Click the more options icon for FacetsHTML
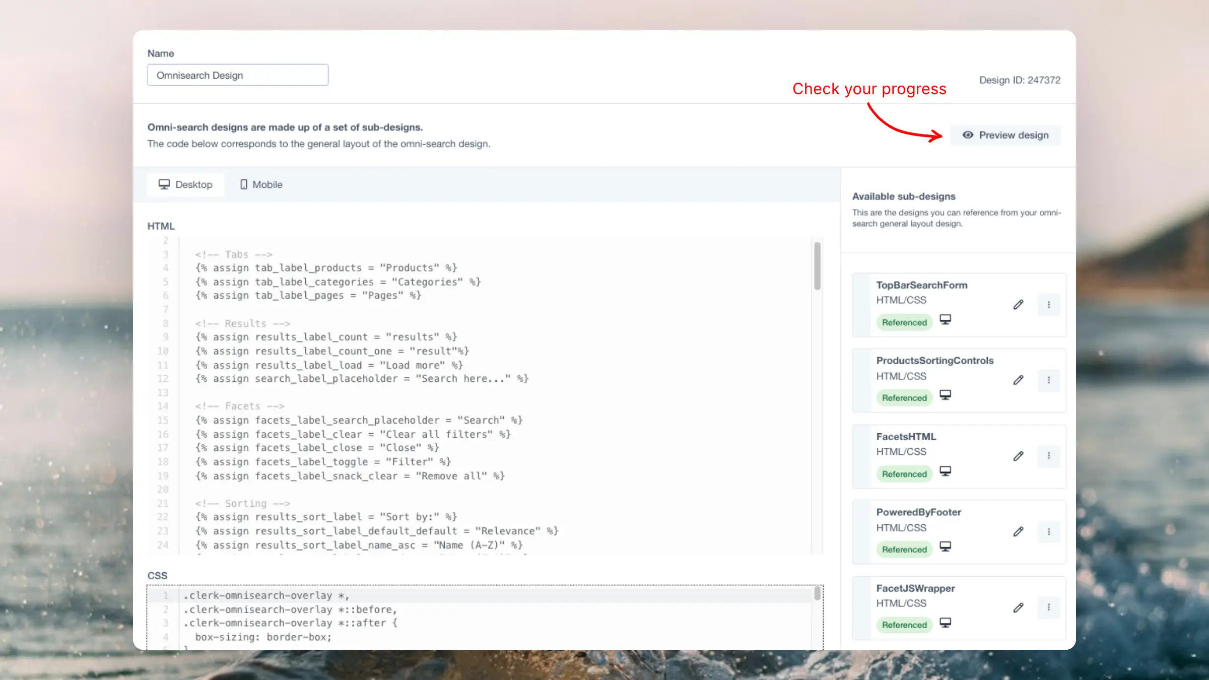The width and height of the screenshot is (1209, 680). (x=1049, y=456)
